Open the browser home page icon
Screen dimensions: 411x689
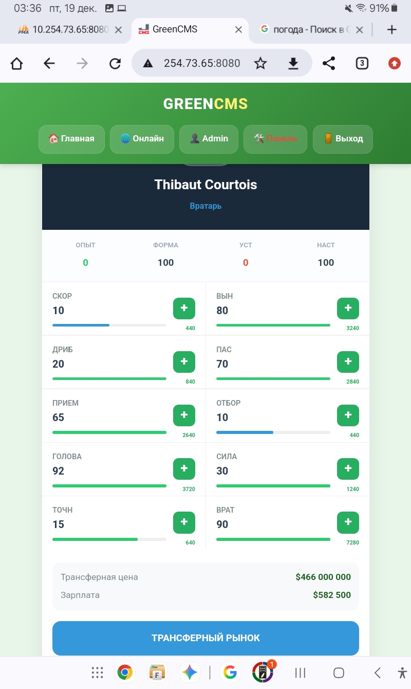pos(16,63)
